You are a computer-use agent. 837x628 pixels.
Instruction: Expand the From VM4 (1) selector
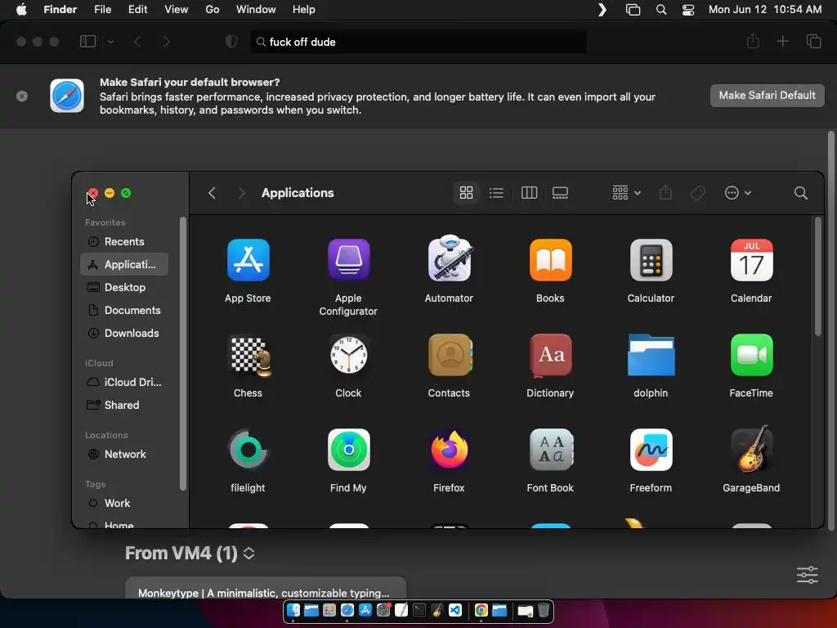[x=248, y=554]
